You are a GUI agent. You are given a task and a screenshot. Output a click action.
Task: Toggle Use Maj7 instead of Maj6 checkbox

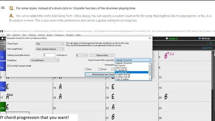point(8,66)
